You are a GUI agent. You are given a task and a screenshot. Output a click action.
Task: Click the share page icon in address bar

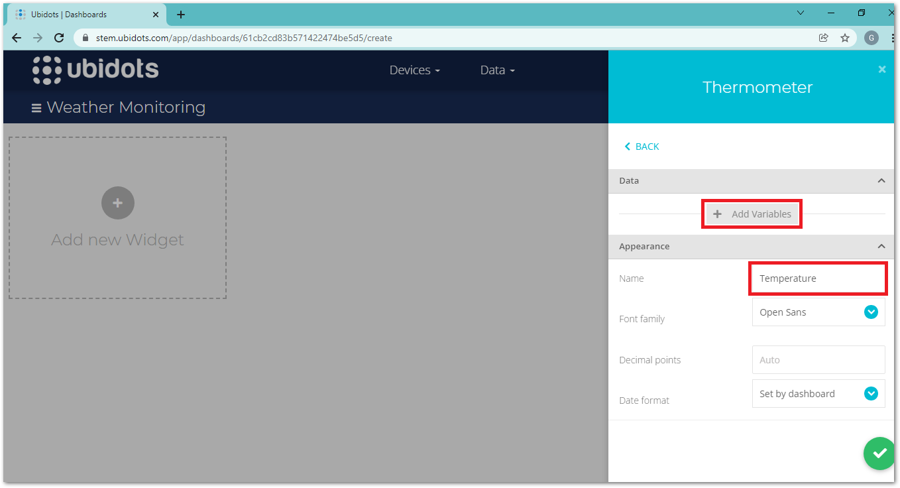823,38
